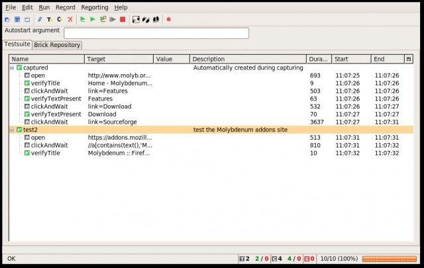Click status icon of open molyb.org row
This screenshot has width=424, height=268.
click(x=26, y=75)
